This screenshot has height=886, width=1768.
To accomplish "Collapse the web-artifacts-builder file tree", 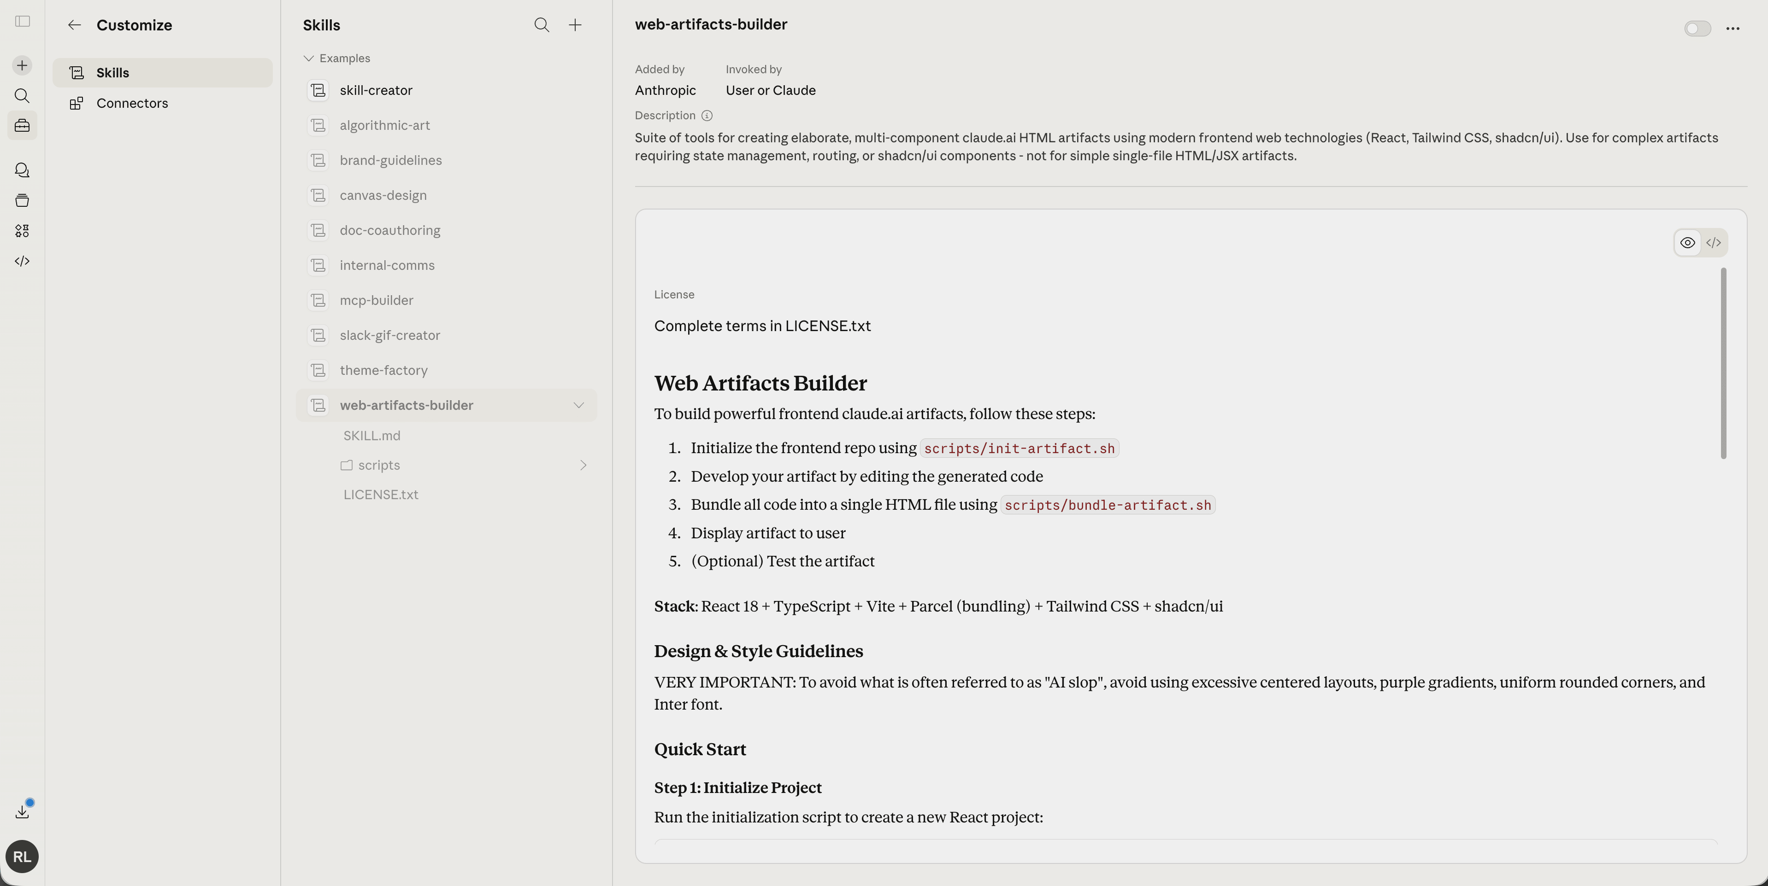I will tap(578, 405).
